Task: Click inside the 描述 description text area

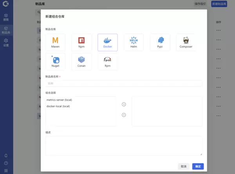Action: point(124,146)
